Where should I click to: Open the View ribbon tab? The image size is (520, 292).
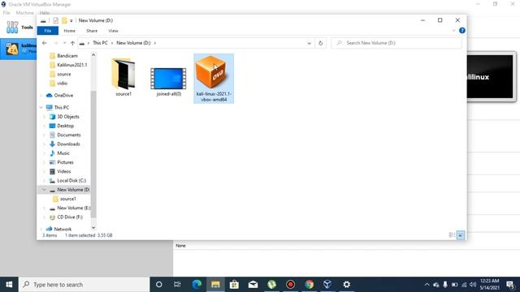(113, 31)
